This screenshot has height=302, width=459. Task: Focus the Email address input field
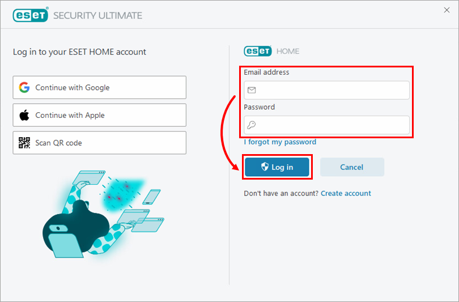[327, 90]
